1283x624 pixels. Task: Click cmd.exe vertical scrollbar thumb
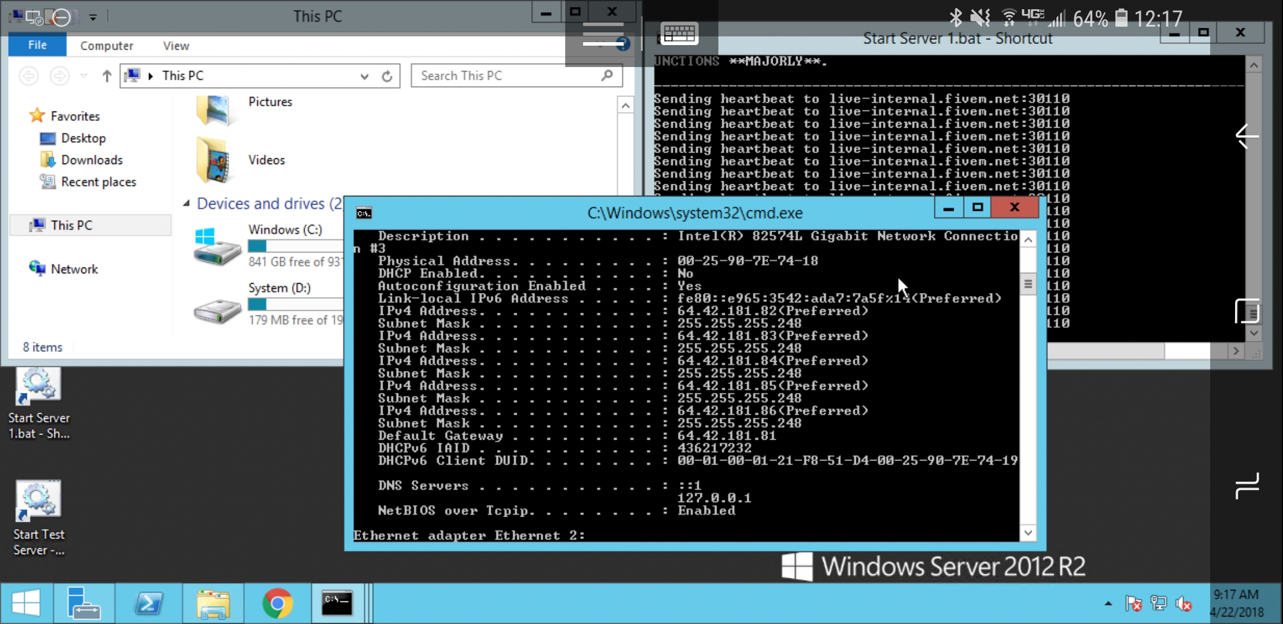point(1028,284)
